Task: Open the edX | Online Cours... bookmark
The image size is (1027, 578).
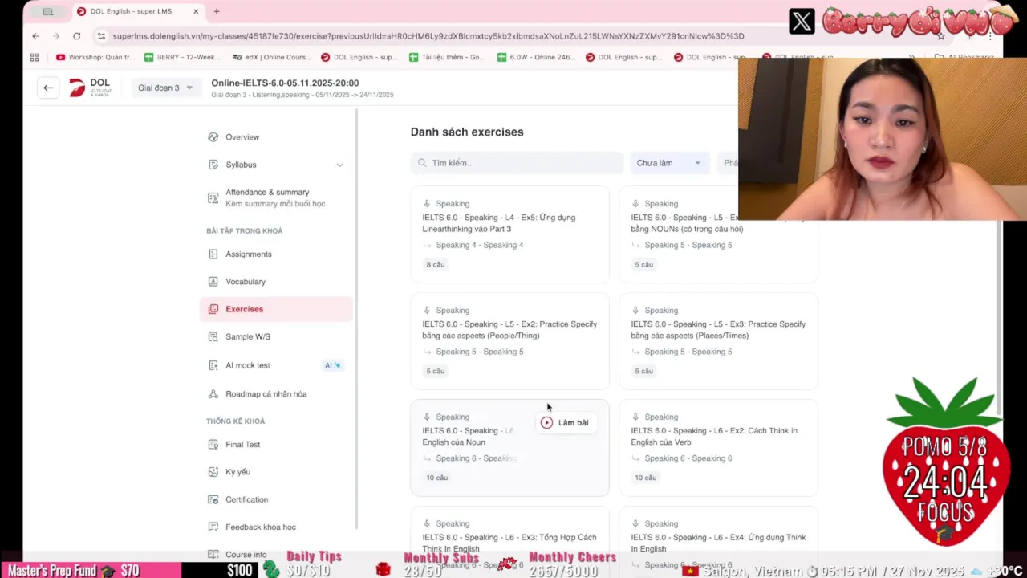Action: tap(271, 58)
